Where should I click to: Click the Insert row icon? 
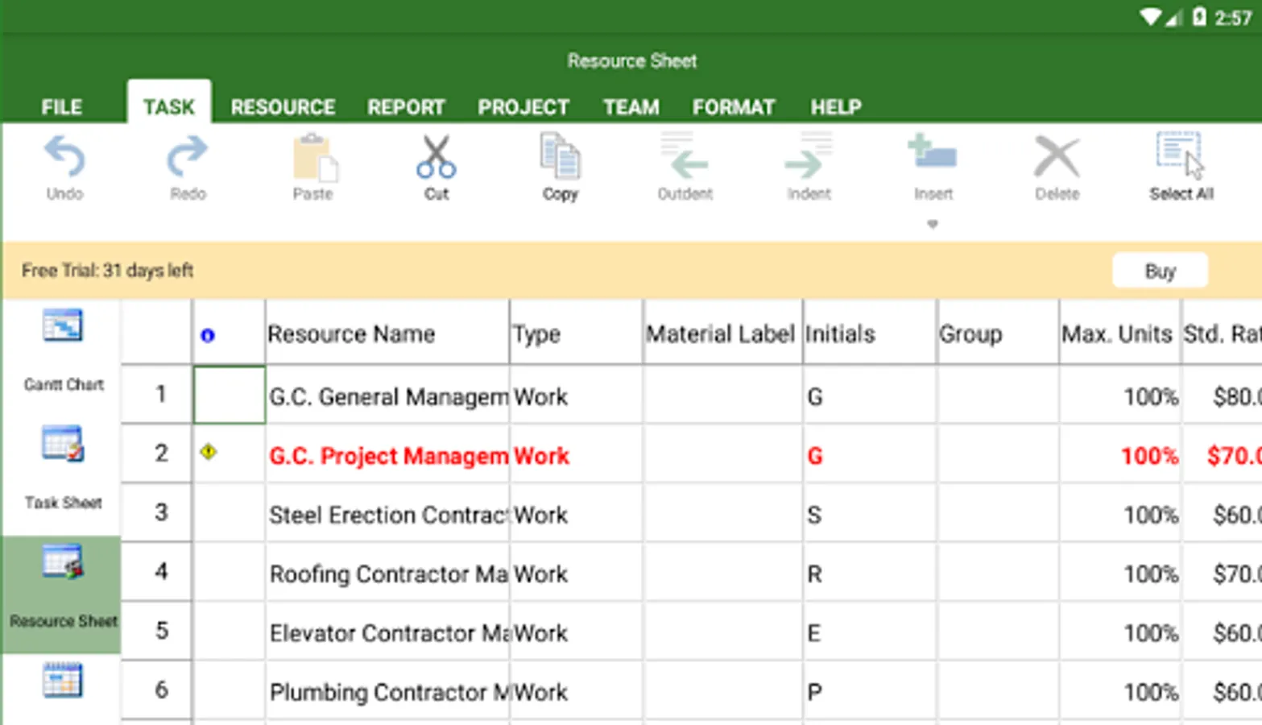pyautogui.click(x=933, y=153)
